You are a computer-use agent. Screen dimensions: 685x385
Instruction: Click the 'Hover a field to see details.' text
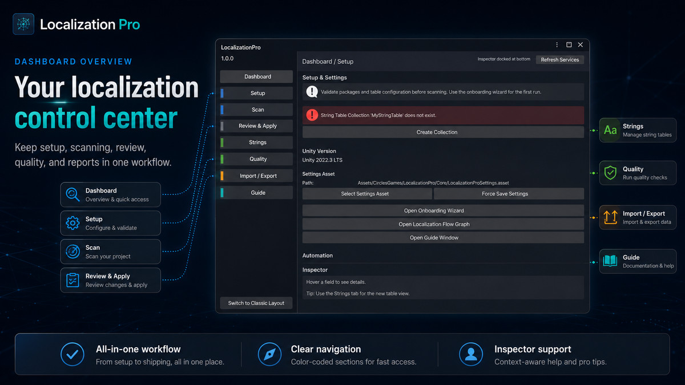pyautogui.click(x=336, y=282)
